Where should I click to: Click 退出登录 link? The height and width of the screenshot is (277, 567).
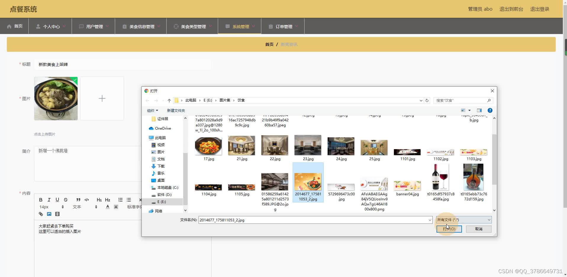539,9
